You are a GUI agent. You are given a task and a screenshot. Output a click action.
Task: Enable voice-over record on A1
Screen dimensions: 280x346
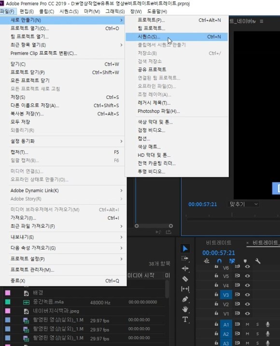point(267,324)
